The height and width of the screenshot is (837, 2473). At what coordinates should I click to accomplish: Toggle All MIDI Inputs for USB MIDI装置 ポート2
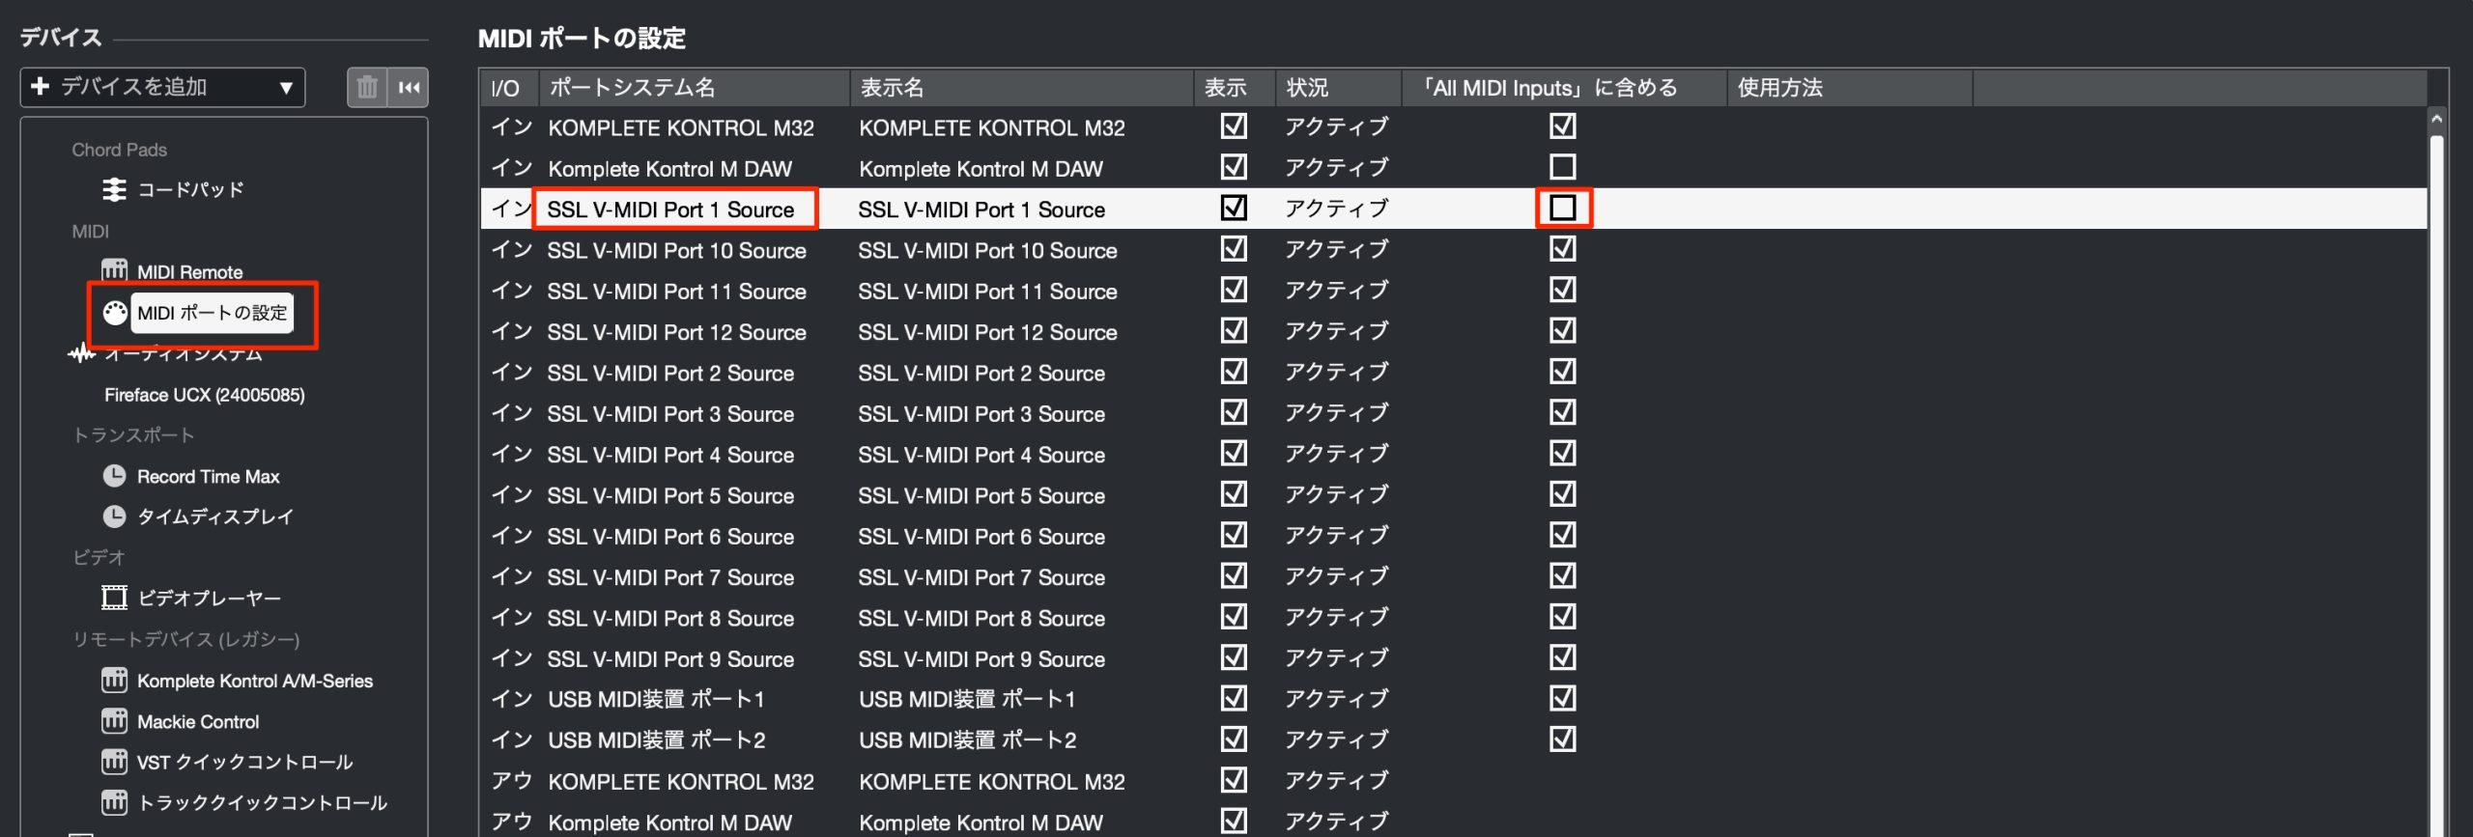[1562, 739]
